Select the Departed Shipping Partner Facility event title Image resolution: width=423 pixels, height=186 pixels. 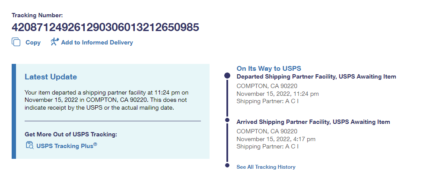tap(316, 77)
